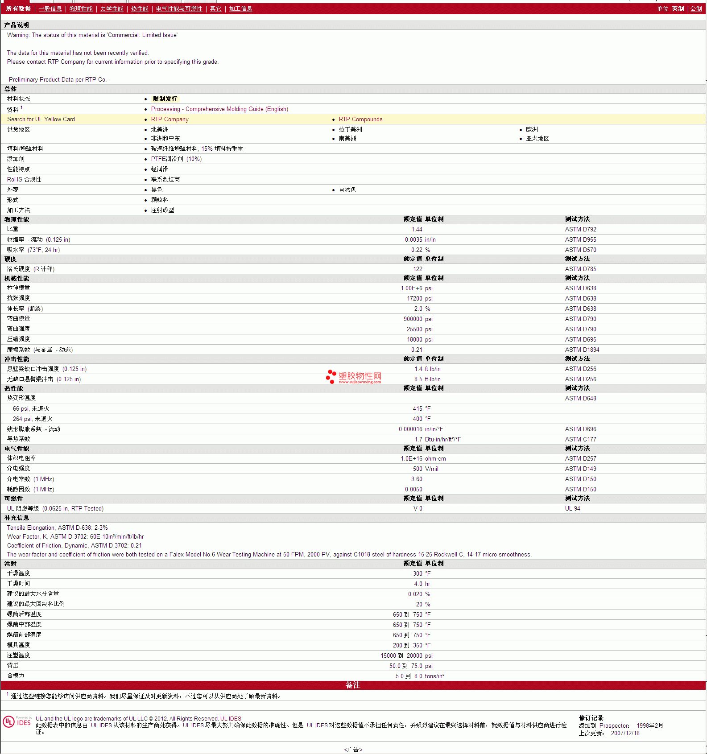Image resolution: width=707 pixels, height=754 pixels.
Task: Click 合模力 row label
Action: click(16, 676)
